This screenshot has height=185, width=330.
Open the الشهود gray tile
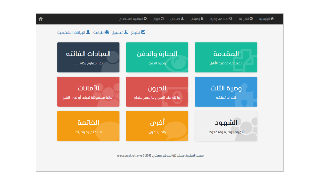click(226, 126)
